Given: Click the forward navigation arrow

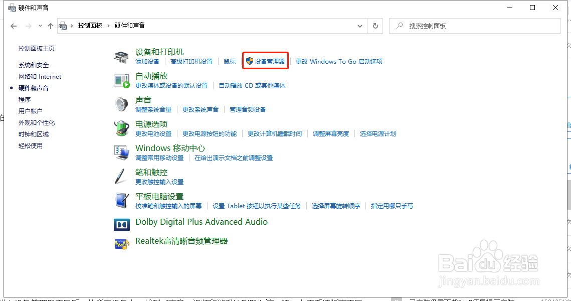Looking at the screenshot, I should coord(29,26).
